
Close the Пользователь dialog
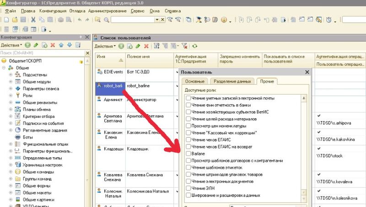pos(307,72)
